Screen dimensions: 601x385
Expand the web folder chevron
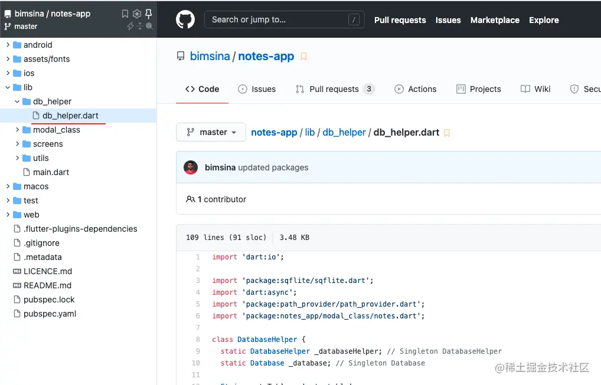tap(8, 215)
